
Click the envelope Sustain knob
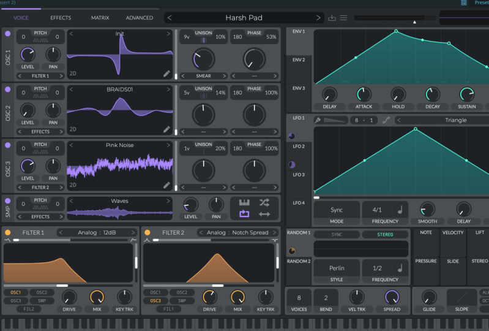467,94
